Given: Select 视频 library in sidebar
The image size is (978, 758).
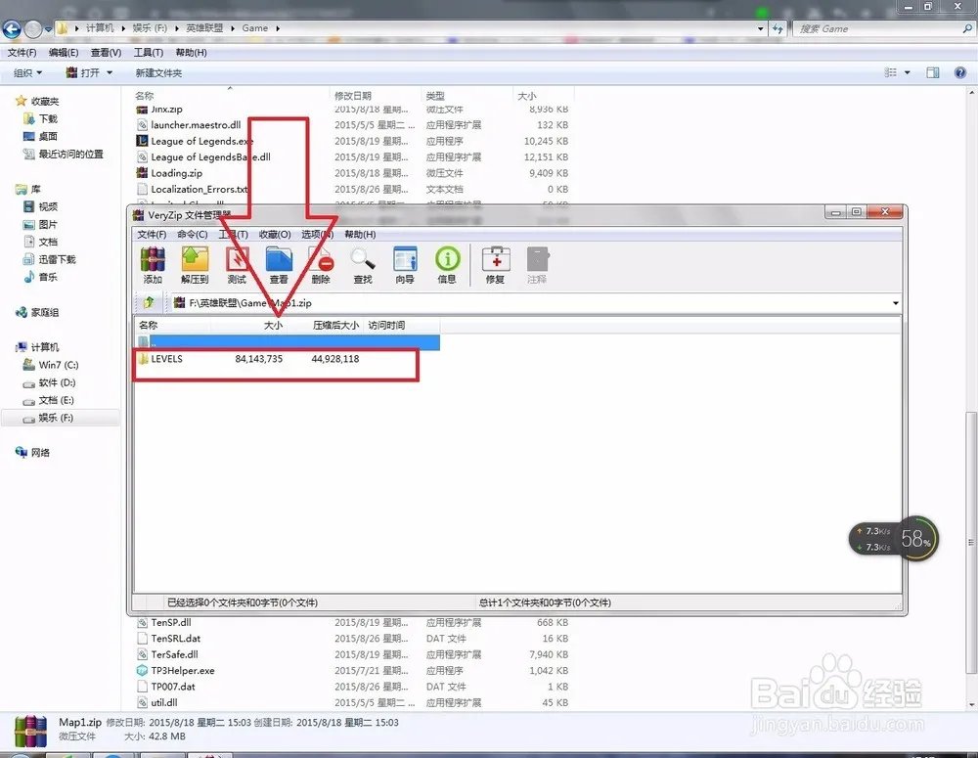Looking at the screenshot, I should (40, 206).
